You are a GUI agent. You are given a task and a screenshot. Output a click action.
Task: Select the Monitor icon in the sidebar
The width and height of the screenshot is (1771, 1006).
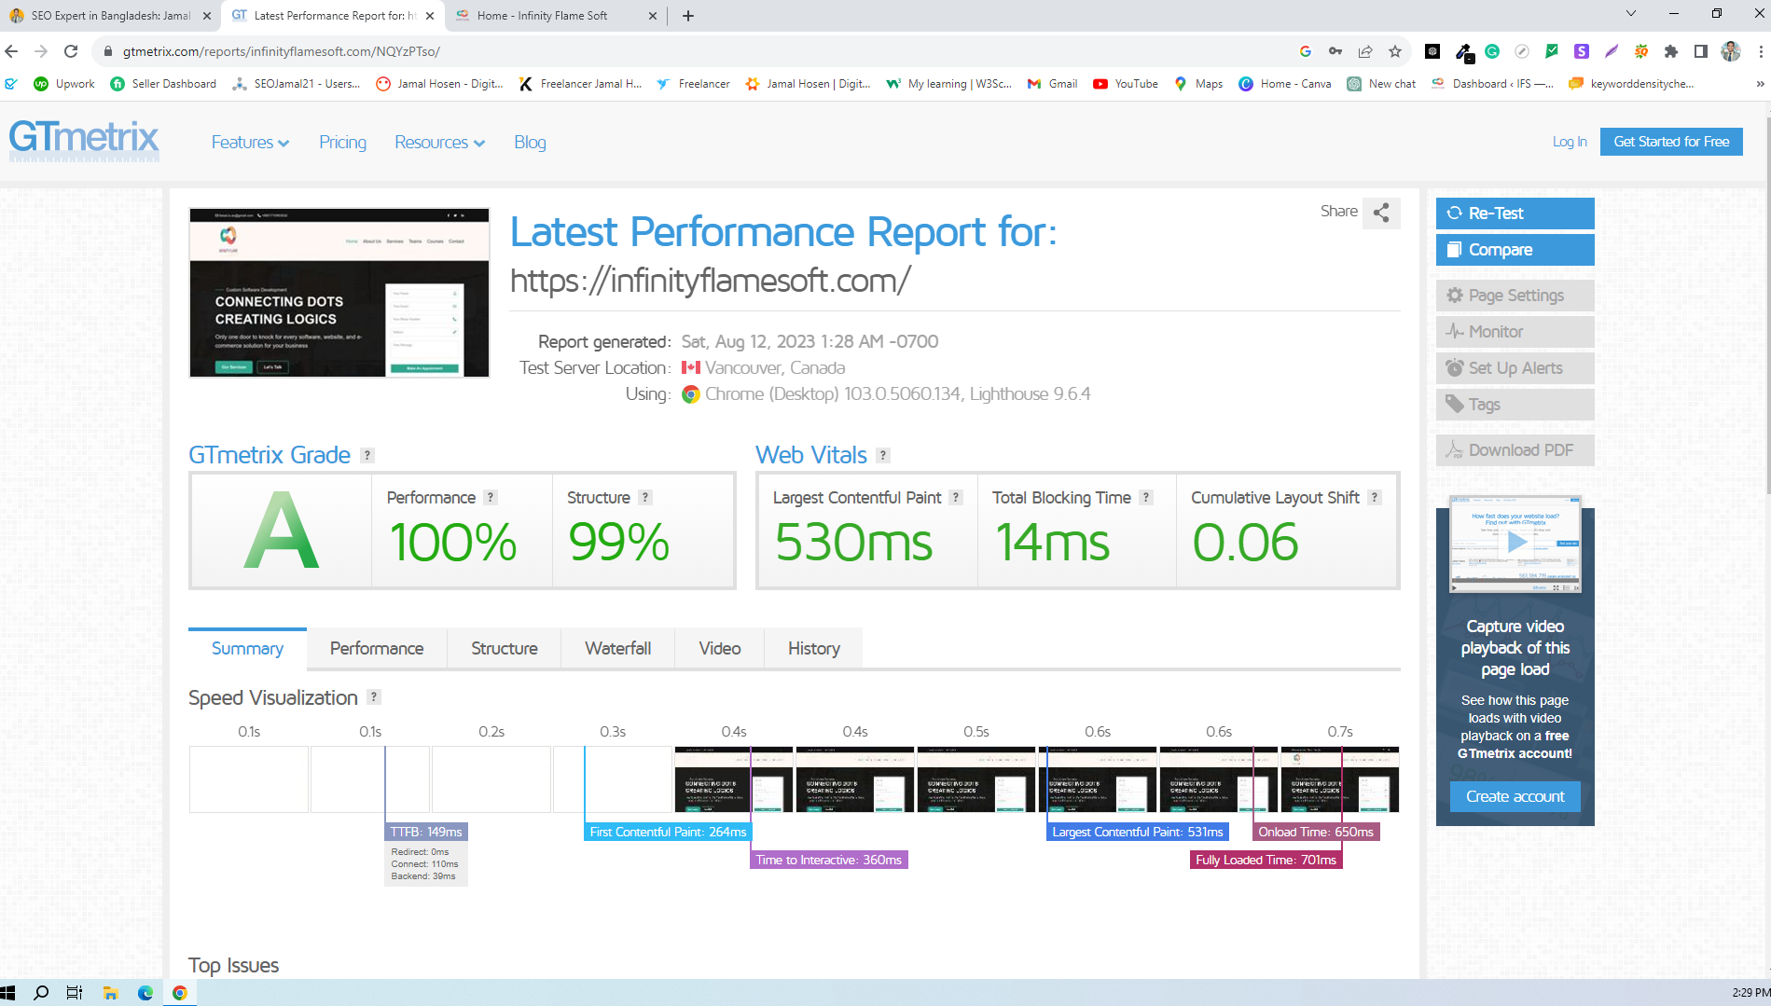click(x=1455, y=331)
